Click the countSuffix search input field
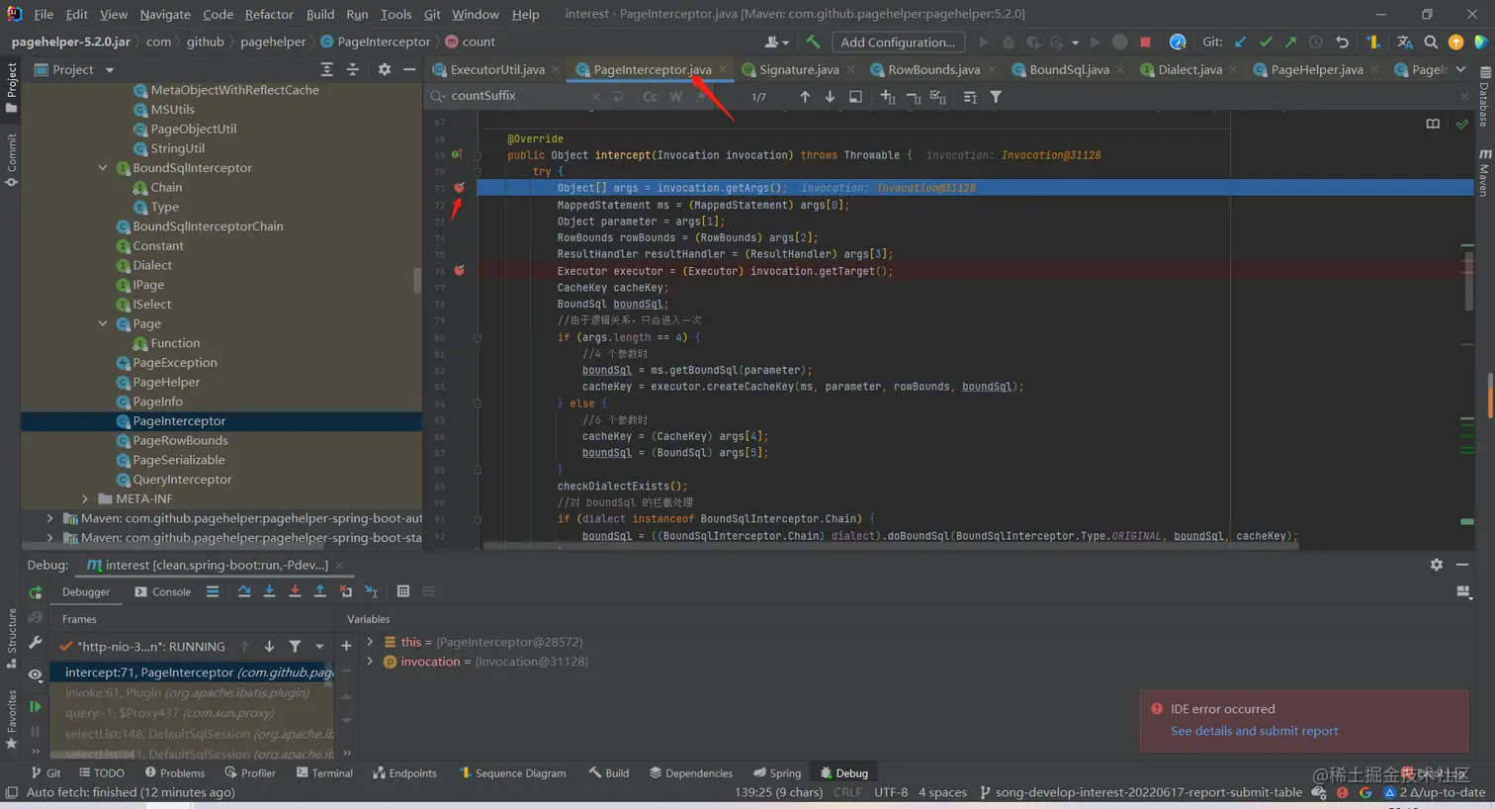The height and width of the screenshot is (809, 1495). click(514, 96)
